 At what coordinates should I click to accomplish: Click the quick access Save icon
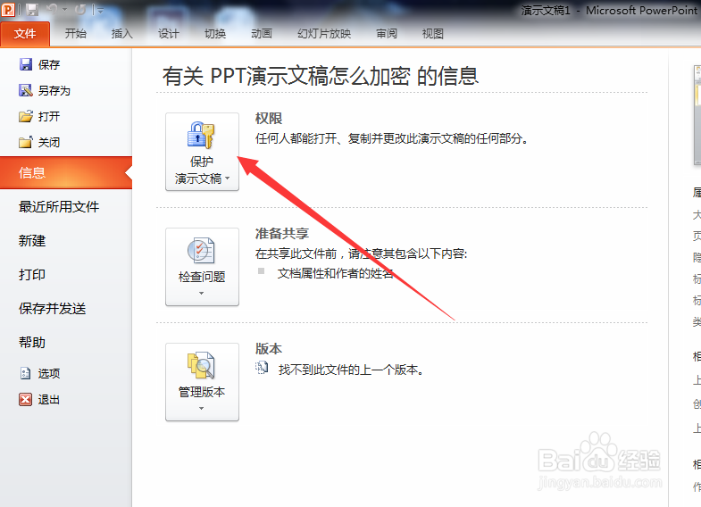coord(32,10)
